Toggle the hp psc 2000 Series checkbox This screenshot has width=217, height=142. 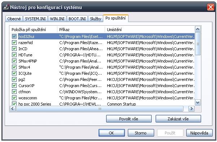(x=14, y=104)
